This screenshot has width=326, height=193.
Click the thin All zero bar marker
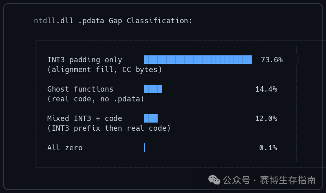tap(145, 147)
